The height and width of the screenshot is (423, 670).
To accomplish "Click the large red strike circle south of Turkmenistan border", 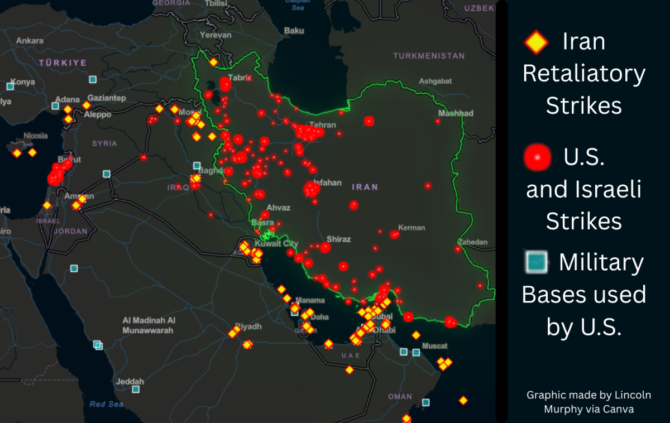I will click(x=369, y=121).
